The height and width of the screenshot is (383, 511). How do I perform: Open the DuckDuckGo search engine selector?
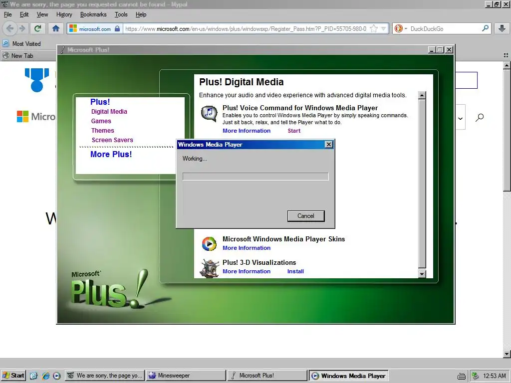[401, 28]
